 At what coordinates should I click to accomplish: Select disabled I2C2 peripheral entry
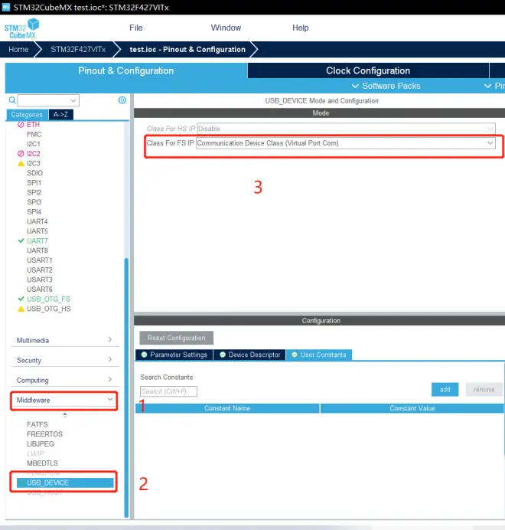[33, 153]
